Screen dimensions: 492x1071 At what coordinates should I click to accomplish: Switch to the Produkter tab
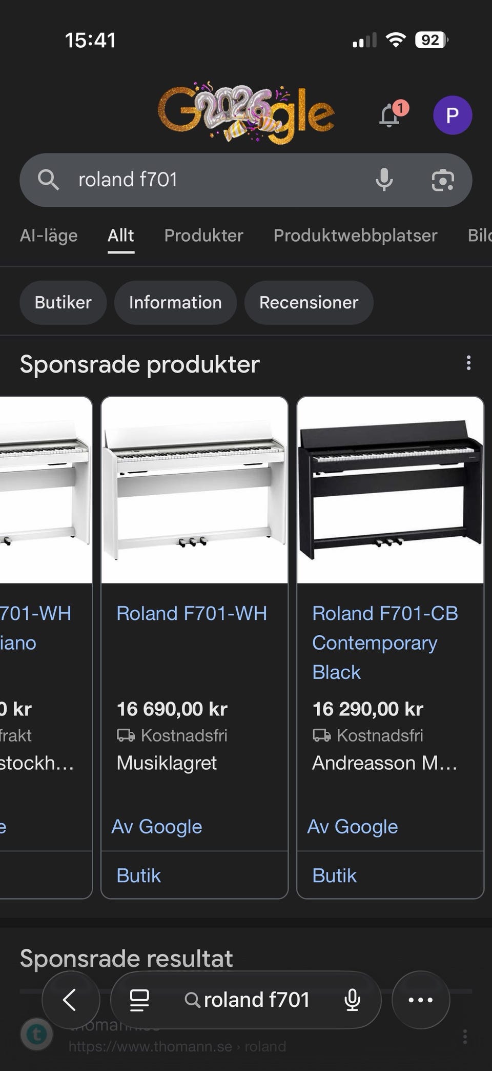[203, 236]
